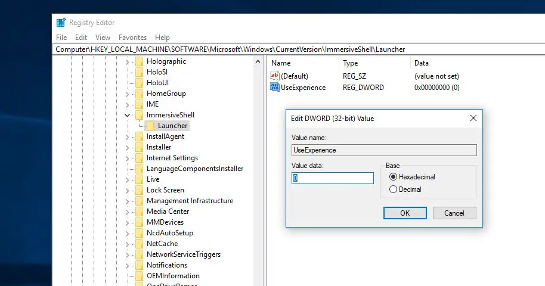Screen dimensions: 545x286
Task: Click the Holographic folder icon
Action: click(x=139, y=61)
